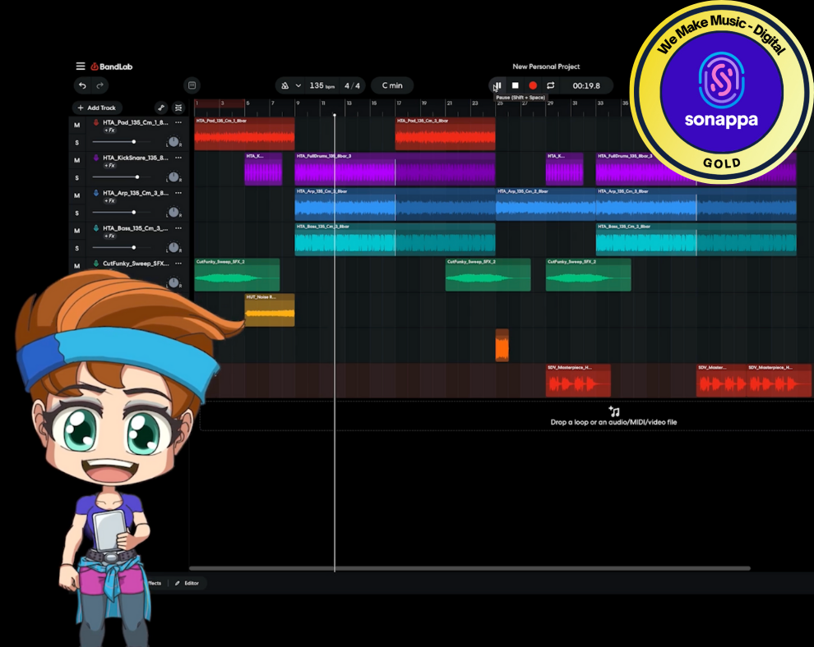Click the 00:19.8 time display
The image size is (814, 647).
point(586,85)
